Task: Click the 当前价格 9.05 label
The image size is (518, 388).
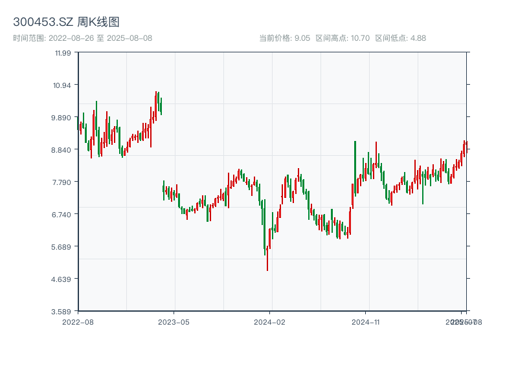Action: click(284, 38)
